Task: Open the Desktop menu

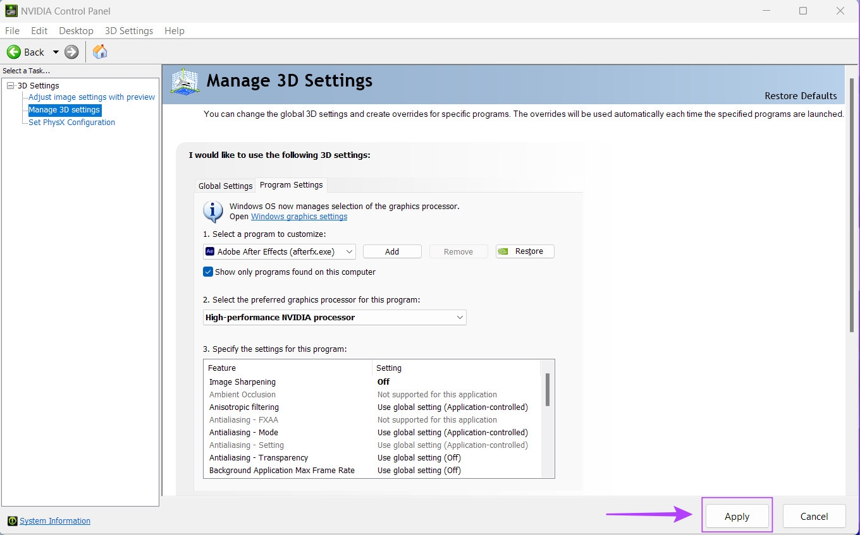Action: click(76, 30)
